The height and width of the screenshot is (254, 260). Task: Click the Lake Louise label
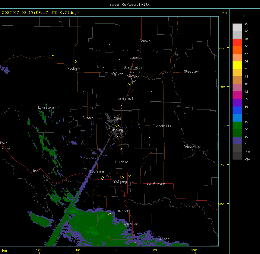tap(5, 146)
